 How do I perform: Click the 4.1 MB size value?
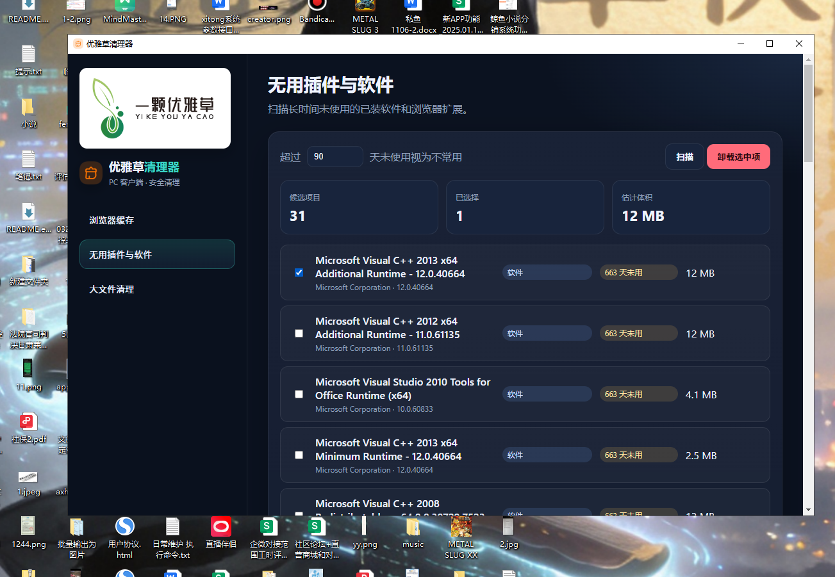[x=701, y=395]
